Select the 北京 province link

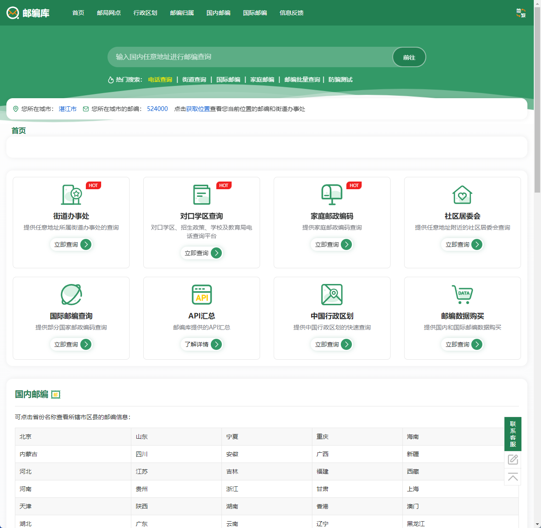[x=25, y=436]
